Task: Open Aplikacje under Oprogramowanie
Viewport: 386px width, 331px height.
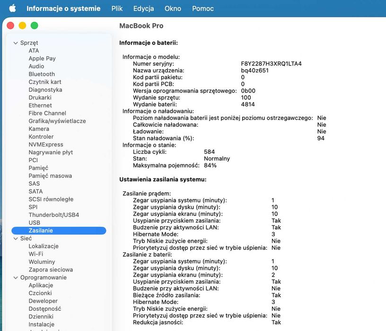Action: (41, 286)
